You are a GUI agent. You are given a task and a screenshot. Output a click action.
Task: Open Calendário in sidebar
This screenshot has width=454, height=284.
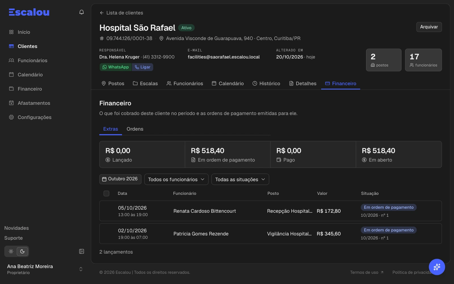(30, 75)
